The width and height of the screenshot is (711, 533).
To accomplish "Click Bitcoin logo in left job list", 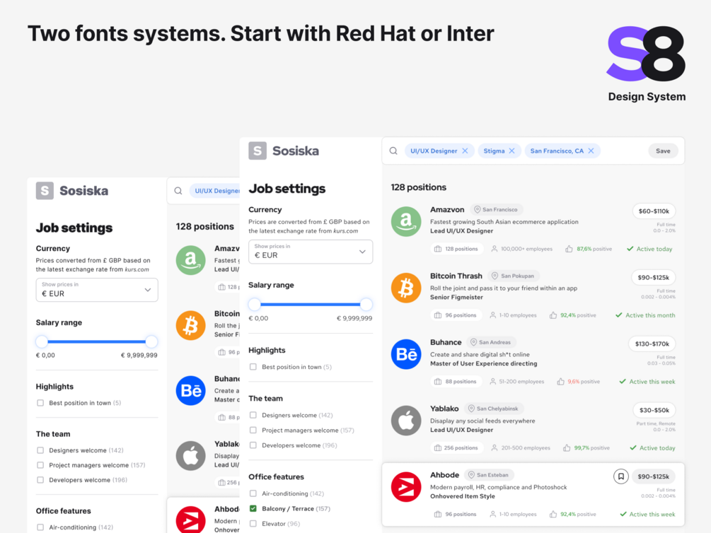I will point(190,325).
